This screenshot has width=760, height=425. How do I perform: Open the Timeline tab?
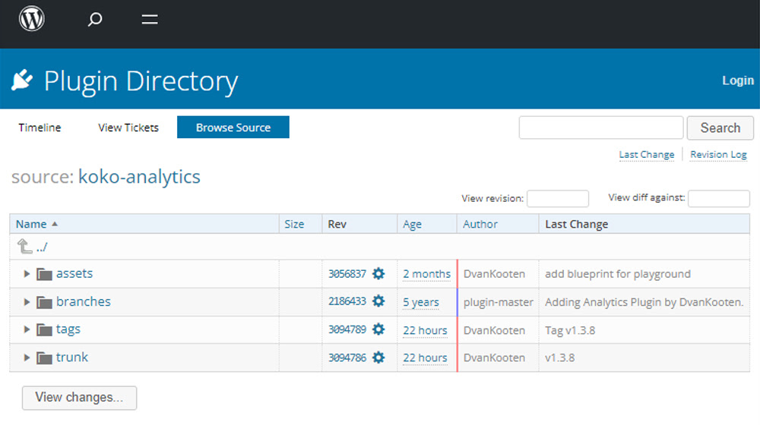(40, 127)
